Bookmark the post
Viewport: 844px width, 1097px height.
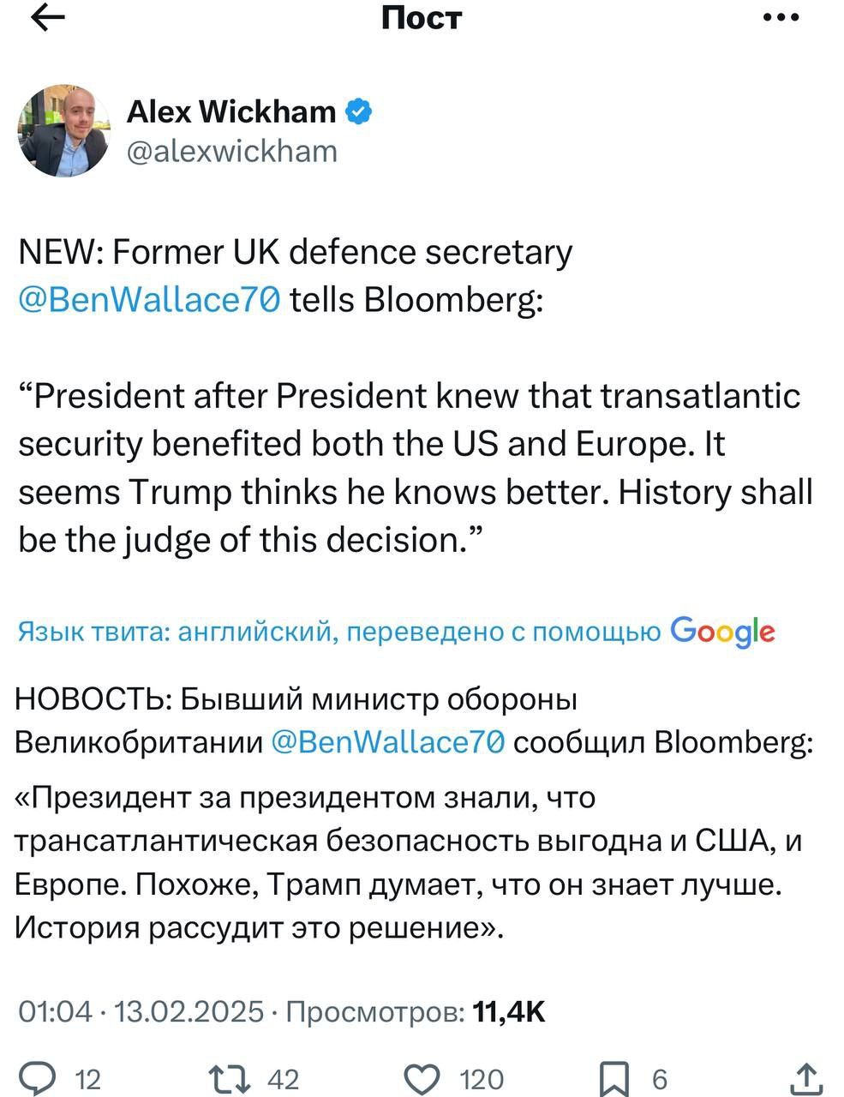pos(614,1078)
